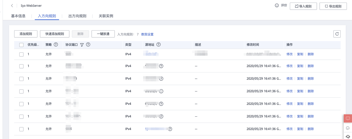Click the smiley face 评价 feedback icon
352x139 pixels.
[x=277, y=5]
